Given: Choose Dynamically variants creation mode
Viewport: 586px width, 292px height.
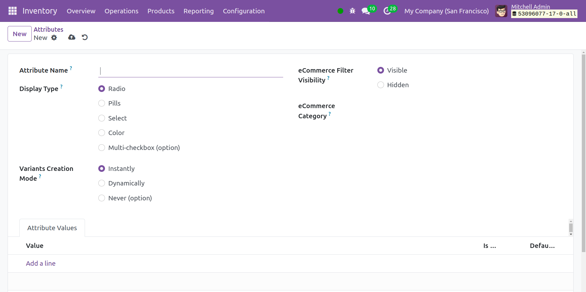Looking at the screenshot, I should tap(102, 183).
